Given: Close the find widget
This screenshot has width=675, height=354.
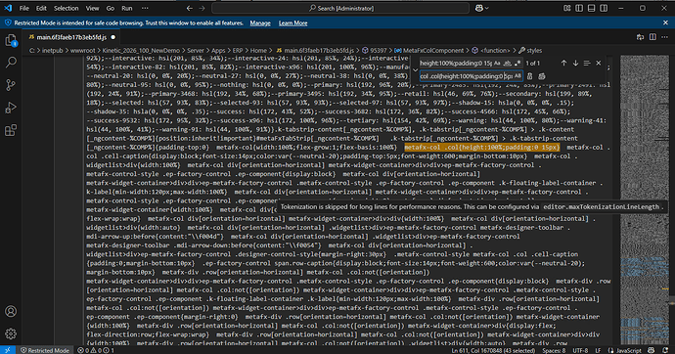Looking at the screenshot, I should 599,64.
